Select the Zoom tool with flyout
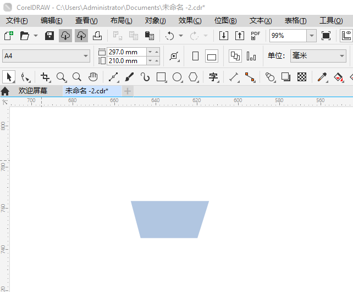 tap(61, 77)
